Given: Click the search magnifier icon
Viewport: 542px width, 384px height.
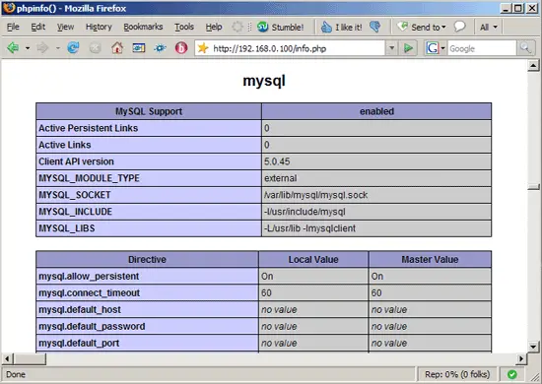Looking at the screenshot, I should [x=525, y=48].
